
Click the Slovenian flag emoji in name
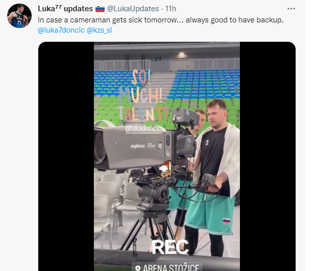(x=100, y=9)
